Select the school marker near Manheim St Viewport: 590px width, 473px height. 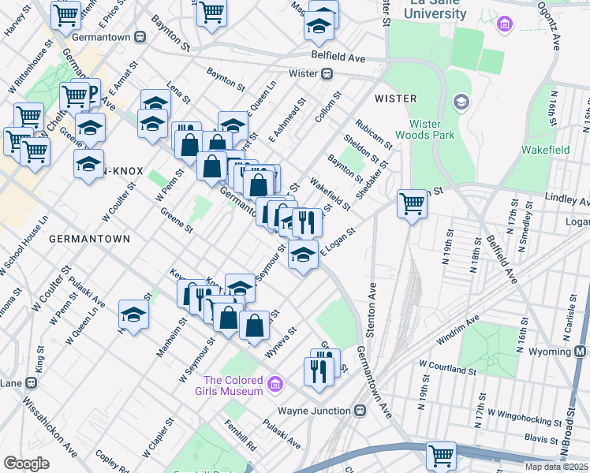click(134, 315)
